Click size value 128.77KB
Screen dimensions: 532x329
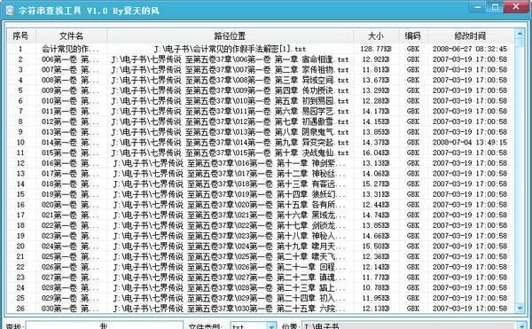coord(376,49)
